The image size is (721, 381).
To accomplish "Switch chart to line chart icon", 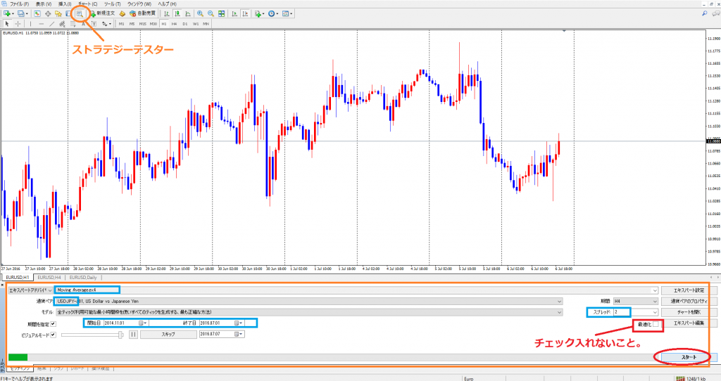I will click(187, 14).
